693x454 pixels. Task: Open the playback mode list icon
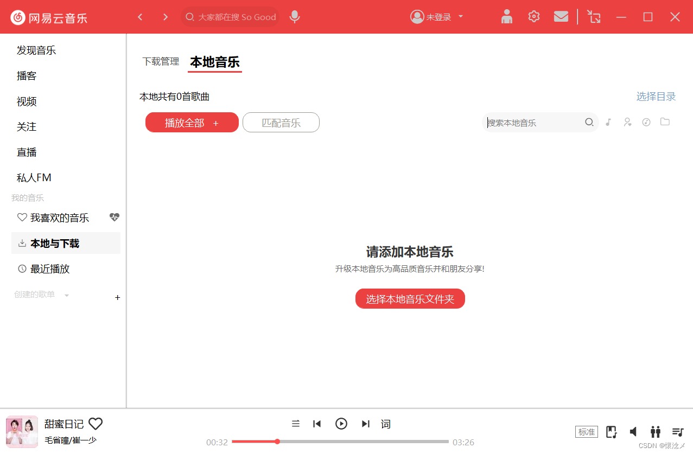pos(296,424)
